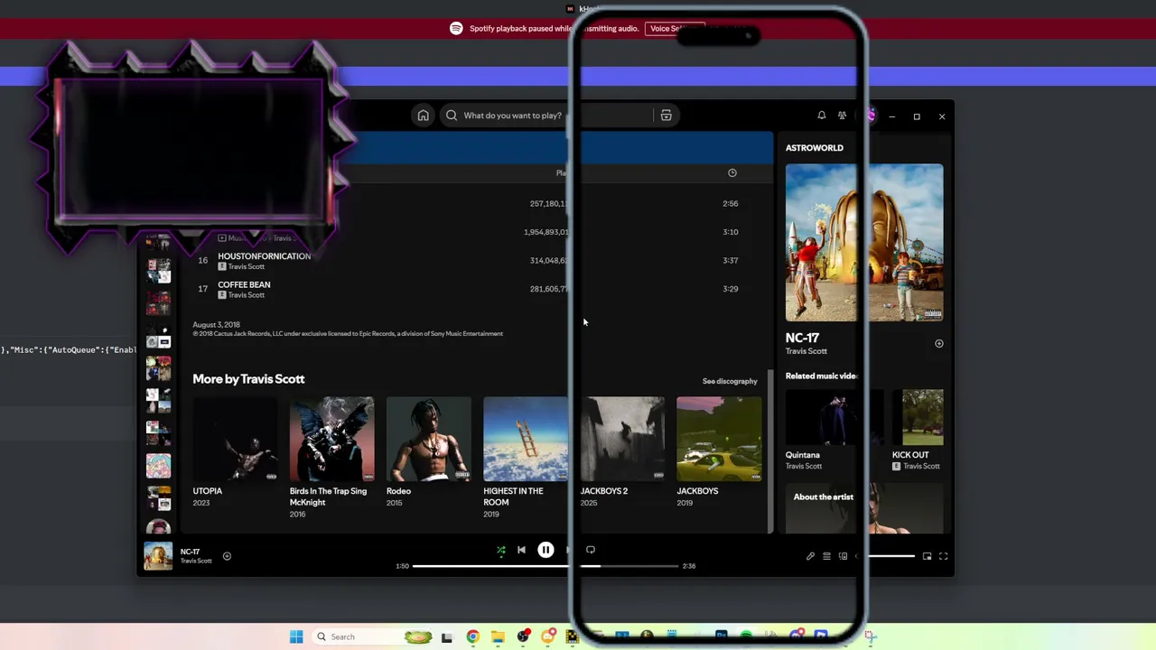This screenshot has height=650, width=1156.
Task: Open Birds In The Trap Sing McKnight album cover
Action: [x=331, y=439]
